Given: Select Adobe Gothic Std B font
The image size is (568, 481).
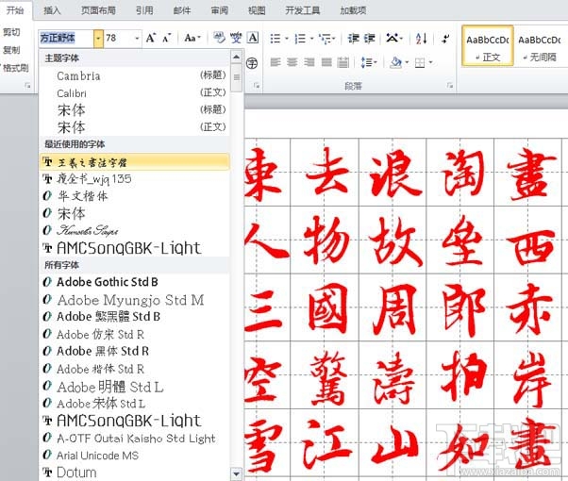Looking at the screenshot, I should click(134, 282).
